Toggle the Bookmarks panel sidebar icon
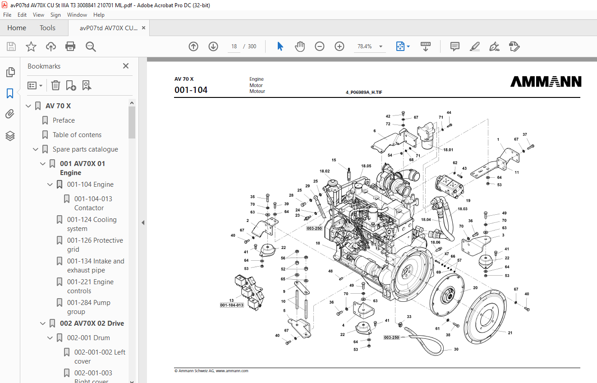The image size is (597, 383). (10, 93)
